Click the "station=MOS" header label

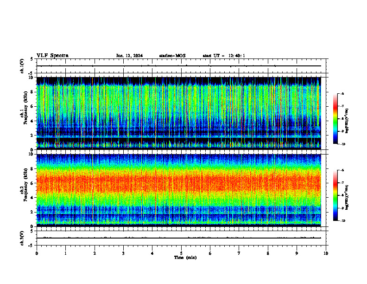click(x=172, y=56)
